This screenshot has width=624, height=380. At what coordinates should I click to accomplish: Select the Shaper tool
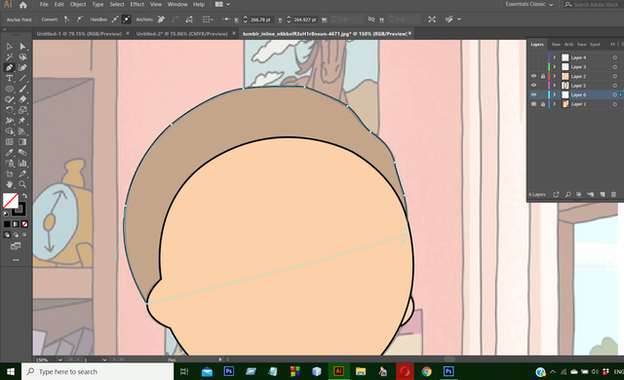[x=9, y=99]
